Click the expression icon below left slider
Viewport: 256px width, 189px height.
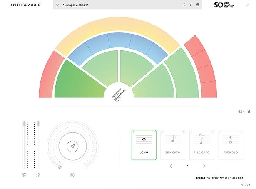[25, 175]
